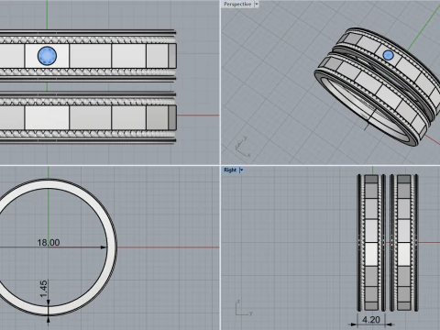Screen dimensions: 440x330
Task: Click the world axes icon in the Perspective viewport
Action: (243, 148)
